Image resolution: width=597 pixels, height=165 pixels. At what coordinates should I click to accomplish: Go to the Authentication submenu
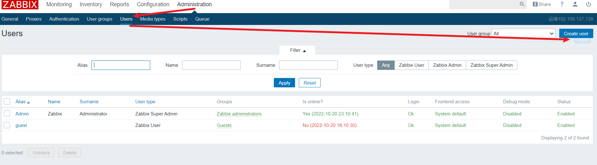(x=64, y=19)
